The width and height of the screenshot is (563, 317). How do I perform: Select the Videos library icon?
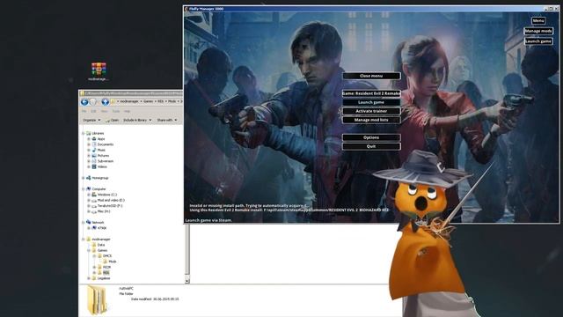[94, 166]
